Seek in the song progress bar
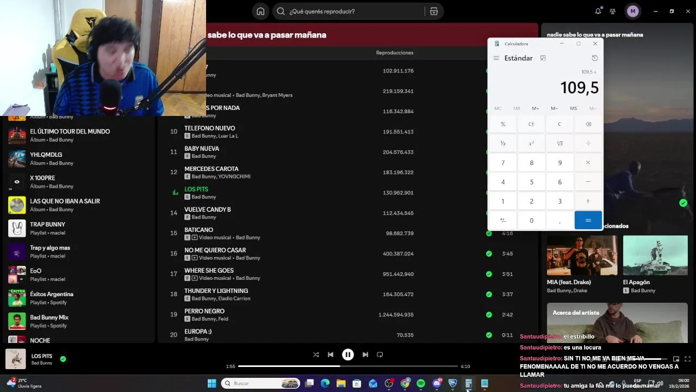The image size is (696, 392). (x=348, y=366)
